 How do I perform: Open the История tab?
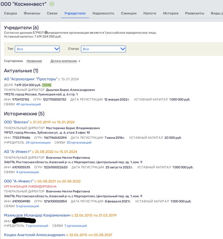coord(171,13)
